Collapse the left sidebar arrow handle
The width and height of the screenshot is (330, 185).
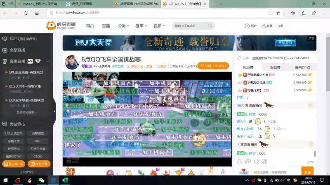pos(54,111)
